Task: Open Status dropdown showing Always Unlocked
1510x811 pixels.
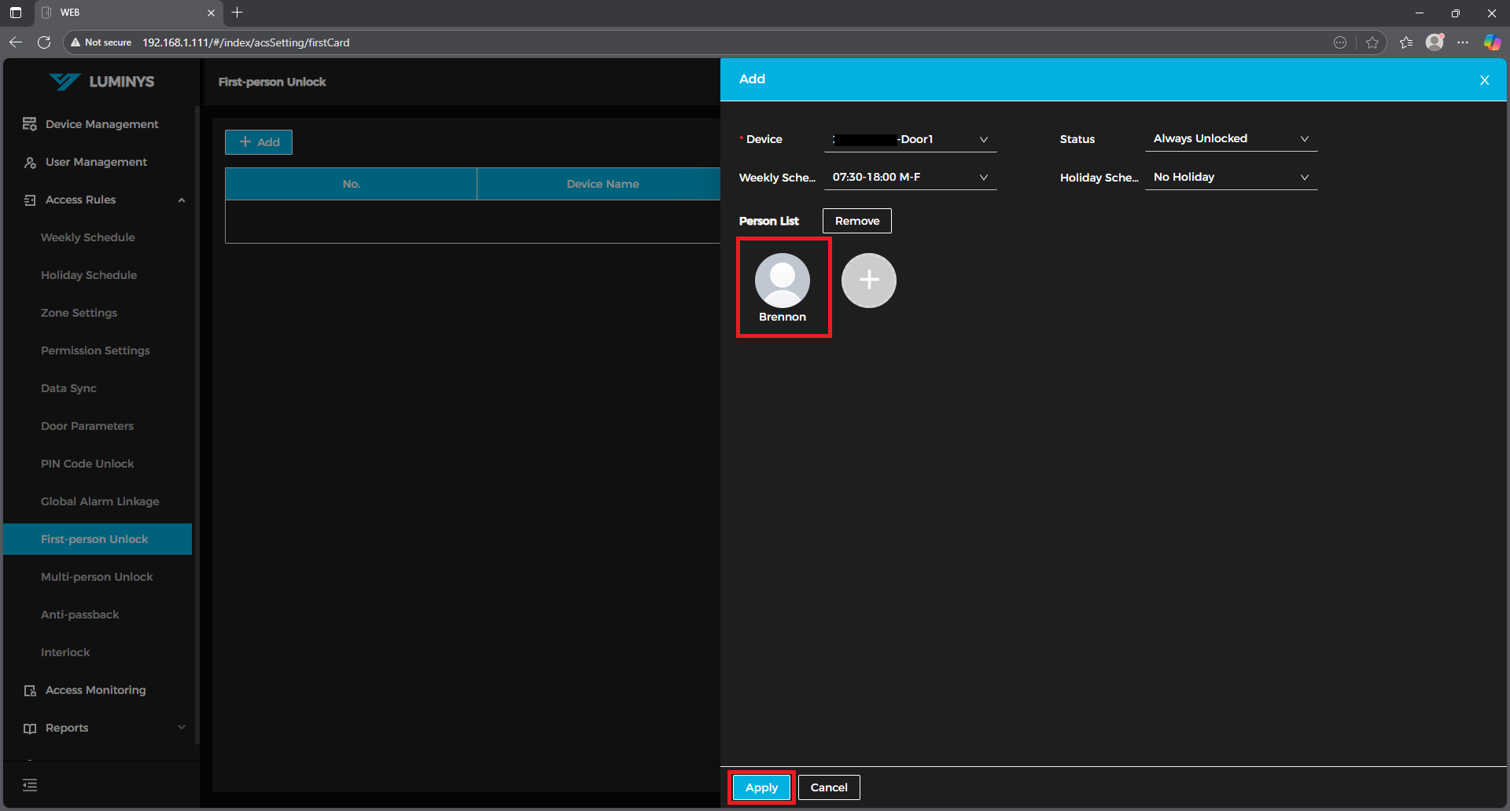Action: tap(1231, 139)
